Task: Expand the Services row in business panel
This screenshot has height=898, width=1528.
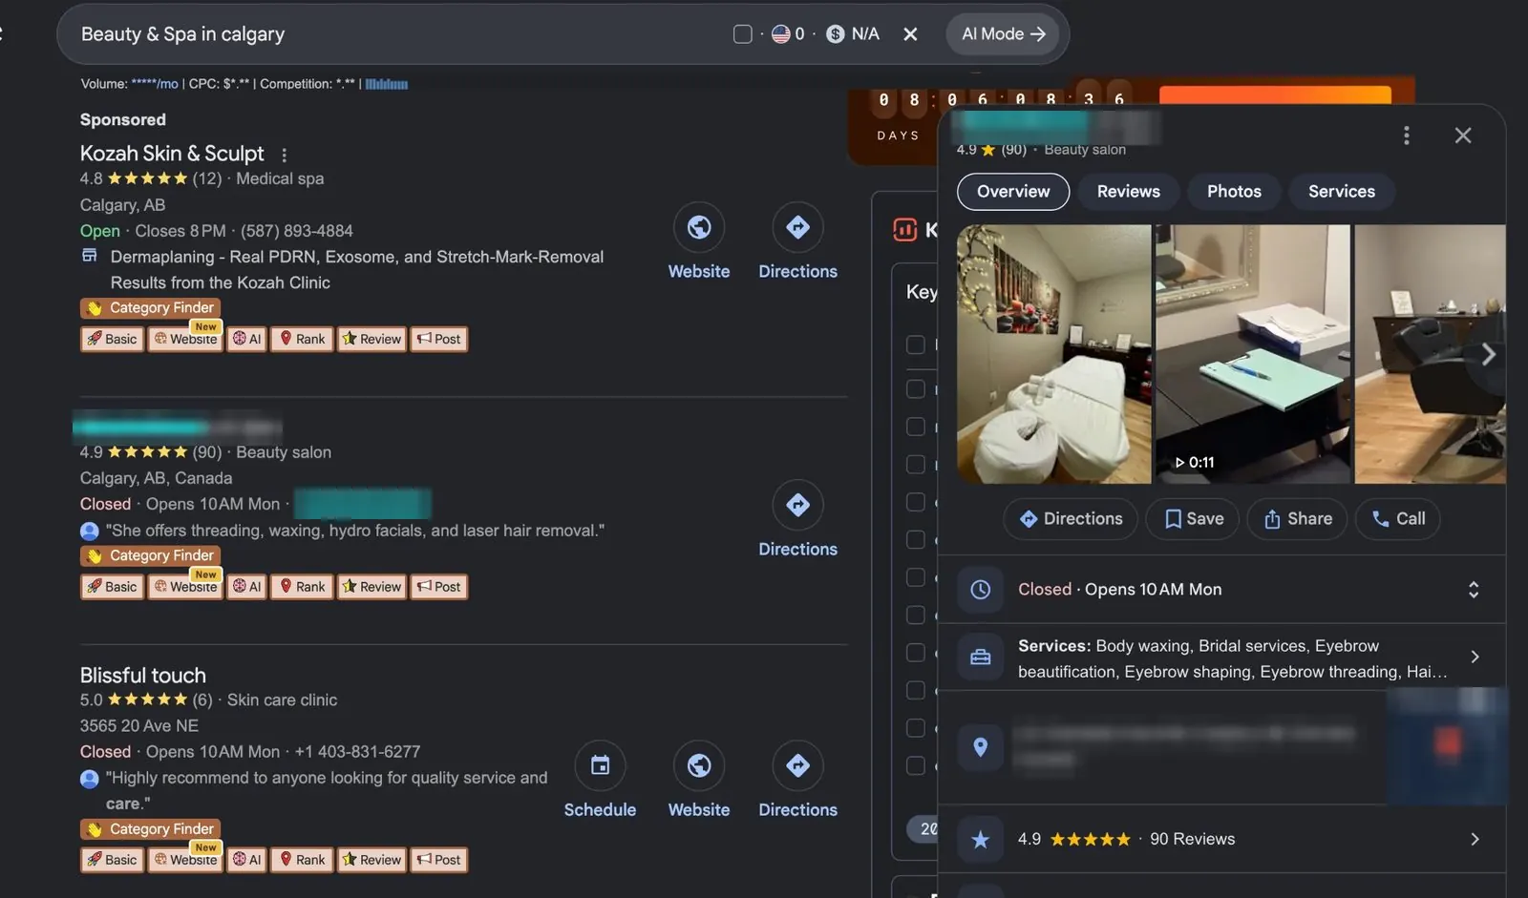Action: tap(1221, 658)
